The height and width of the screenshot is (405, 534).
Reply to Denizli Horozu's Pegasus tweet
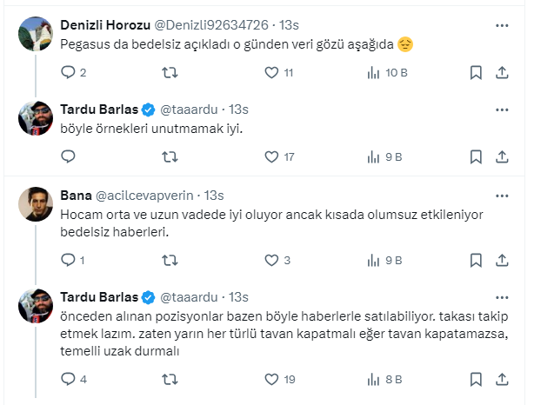(70, 74)
